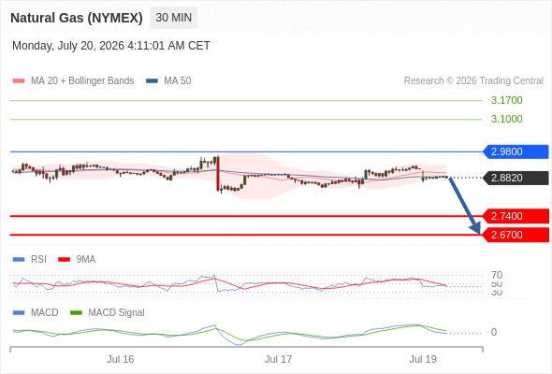Select the MA 50 legend label
This screenshot has width=552, height=374.
click(178, 81)
